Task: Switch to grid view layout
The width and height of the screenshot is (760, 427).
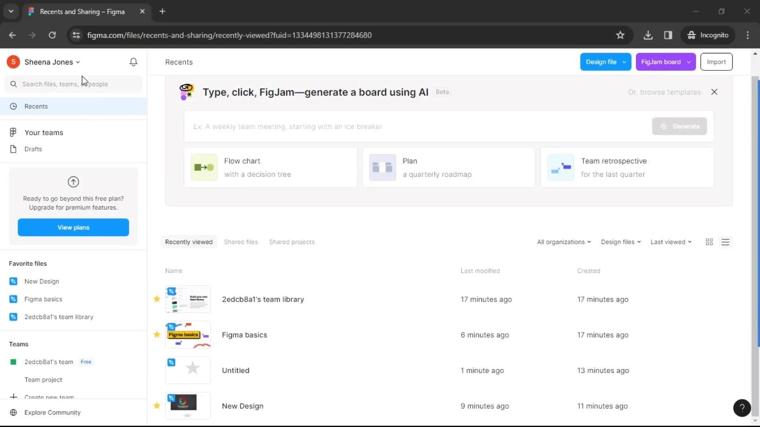Action: (x=709, y=242)
